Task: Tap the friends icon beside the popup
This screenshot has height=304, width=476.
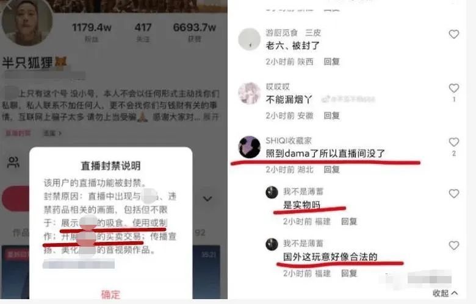Action: click(x=13, y=163)
